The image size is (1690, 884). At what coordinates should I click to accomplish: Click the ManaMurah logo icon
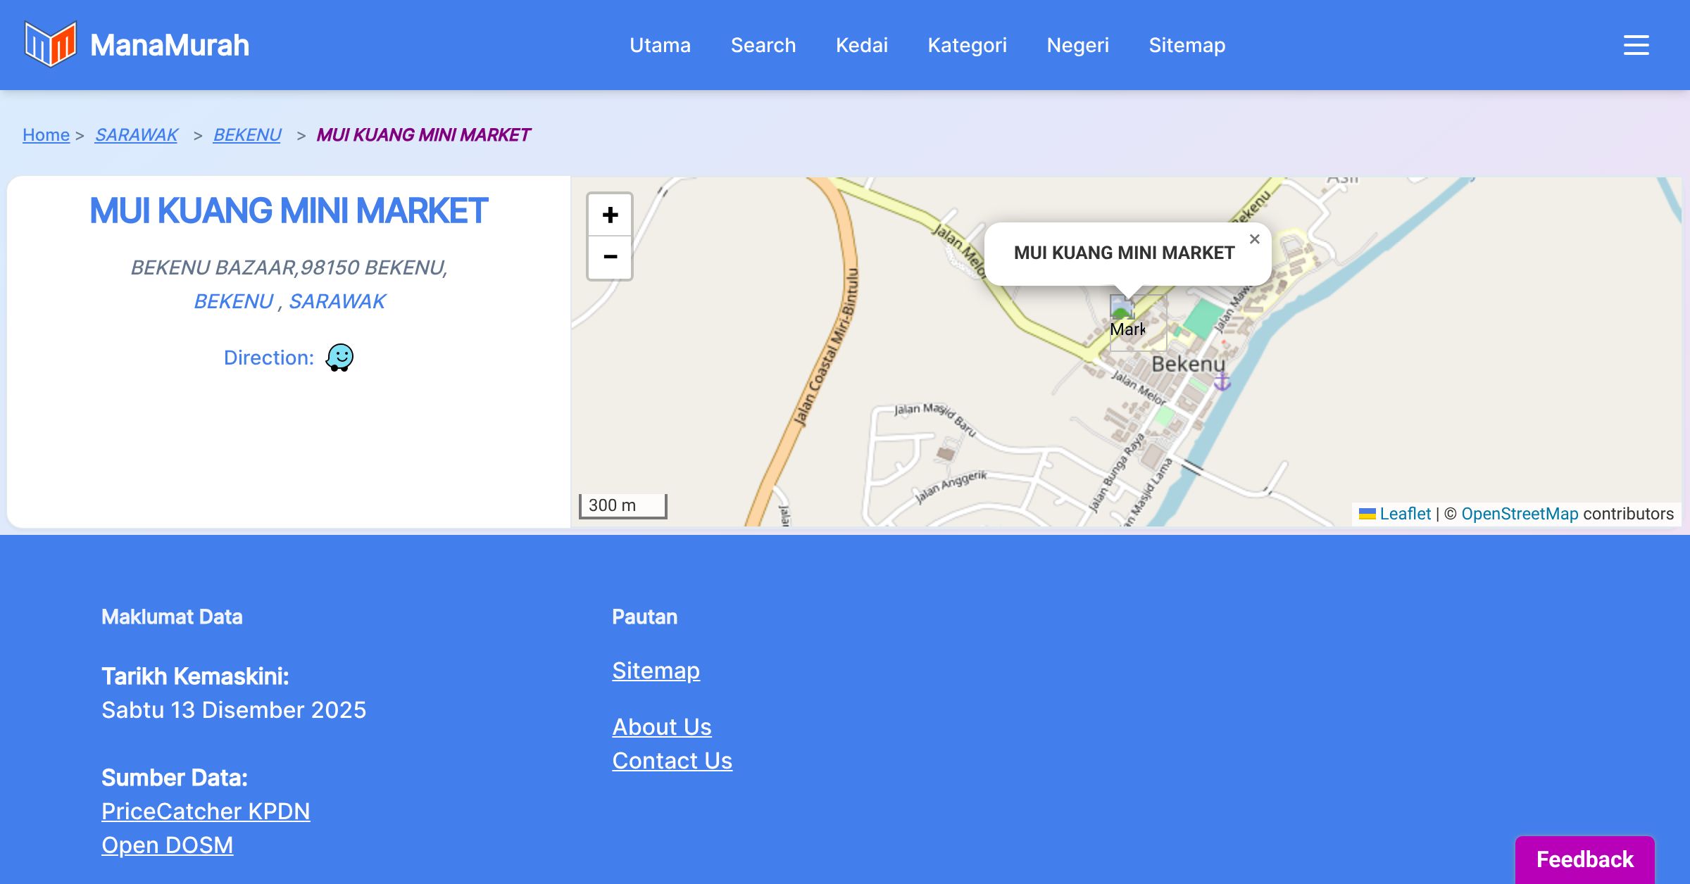pos(50,44)
